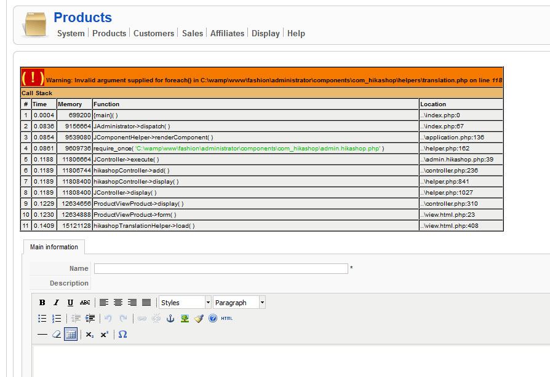Insert an image using the picture icon
Image resolution: width=550 pixels, height=377 pixels.
185,319
